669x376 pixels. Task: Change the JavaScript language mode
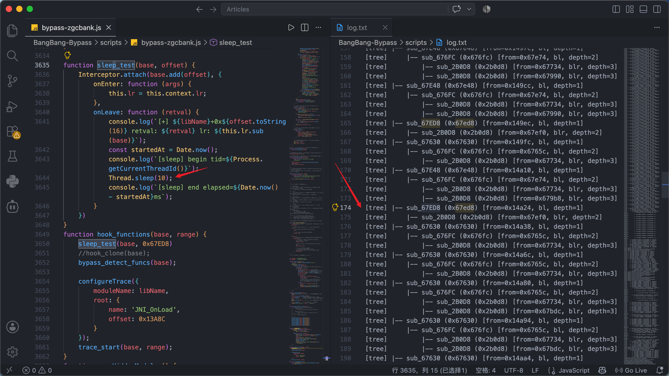pyautogui.click(x=574, y=370)
